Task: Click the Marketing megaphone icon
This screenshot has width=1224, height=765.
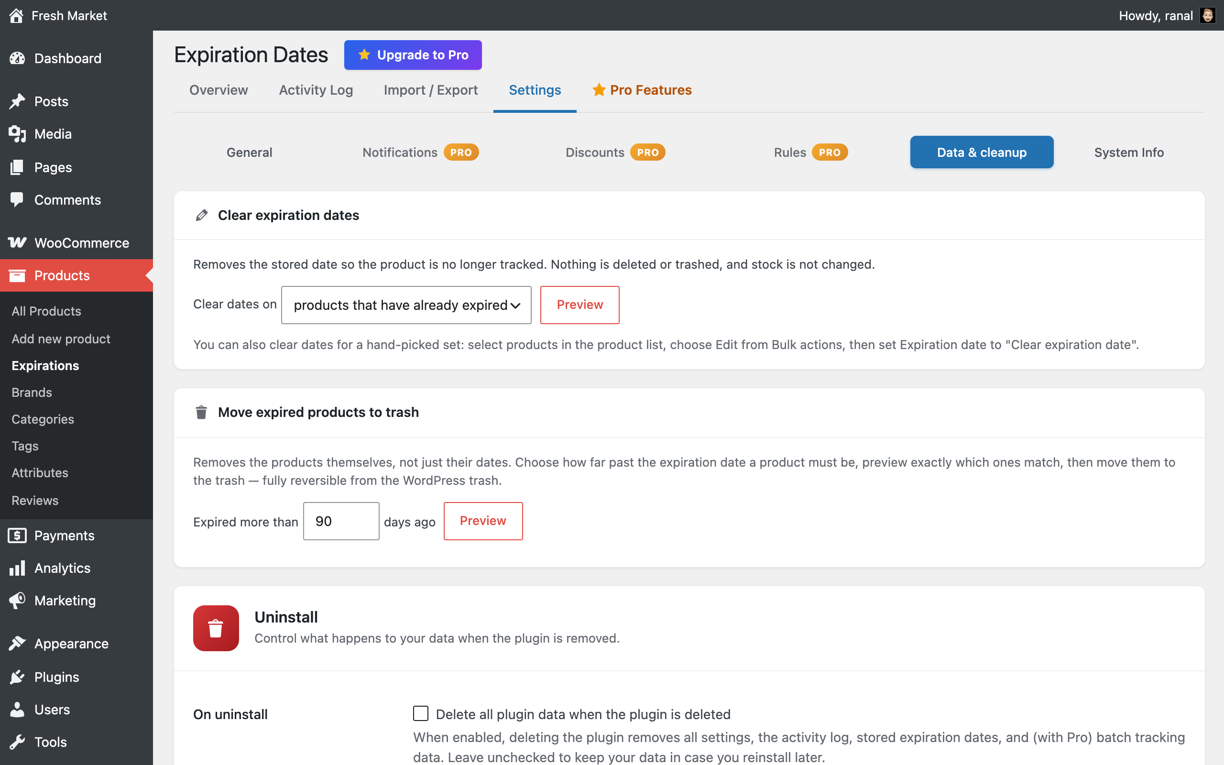Action: [17, 601]
